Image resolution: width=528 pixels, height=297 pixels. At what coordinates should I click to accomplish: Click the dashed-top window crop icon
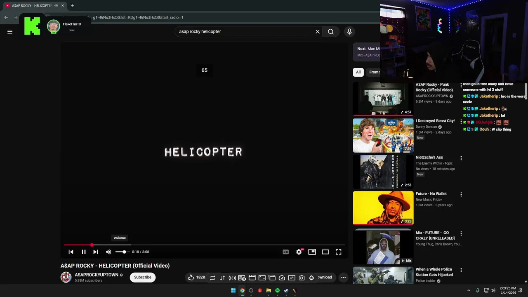[x=272, y=278]
